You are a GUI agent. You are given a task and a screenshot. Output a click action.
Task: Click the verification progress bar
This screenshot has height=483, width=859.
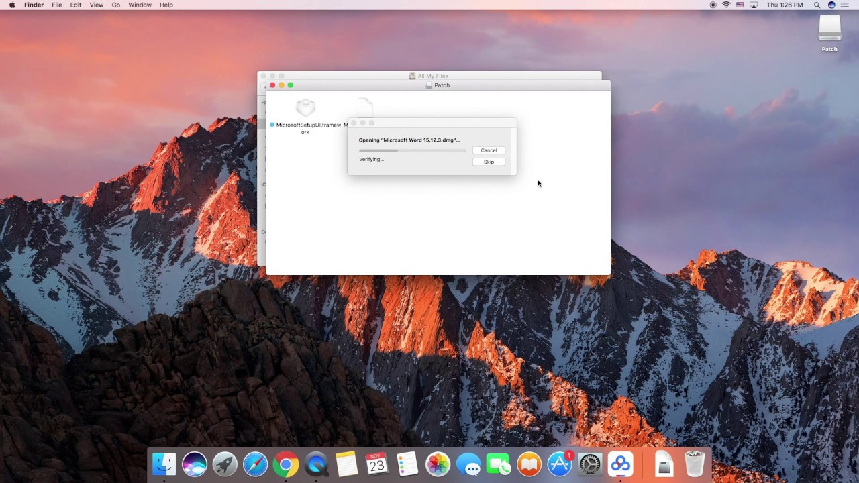412,151
